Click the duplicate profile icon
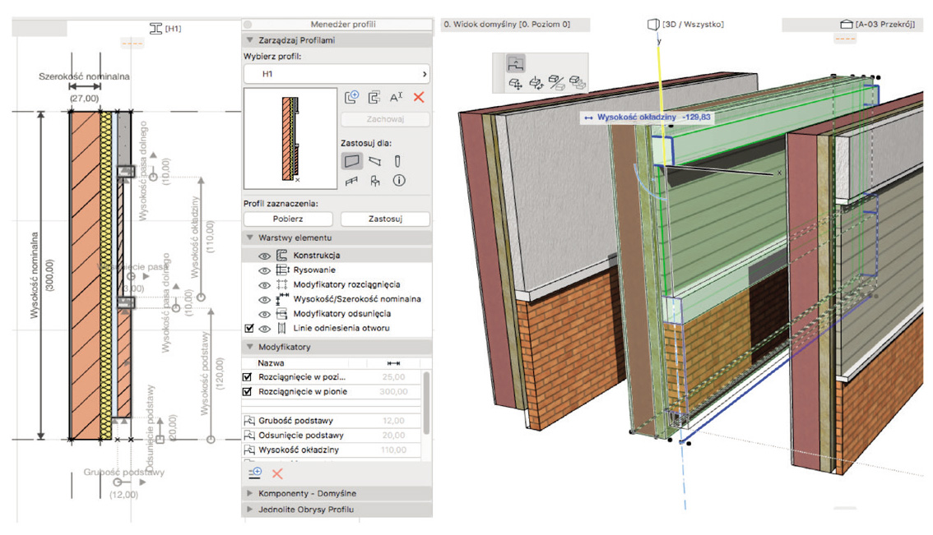The height and width of the screenshot is (535, 933). [x=374, y=97]
